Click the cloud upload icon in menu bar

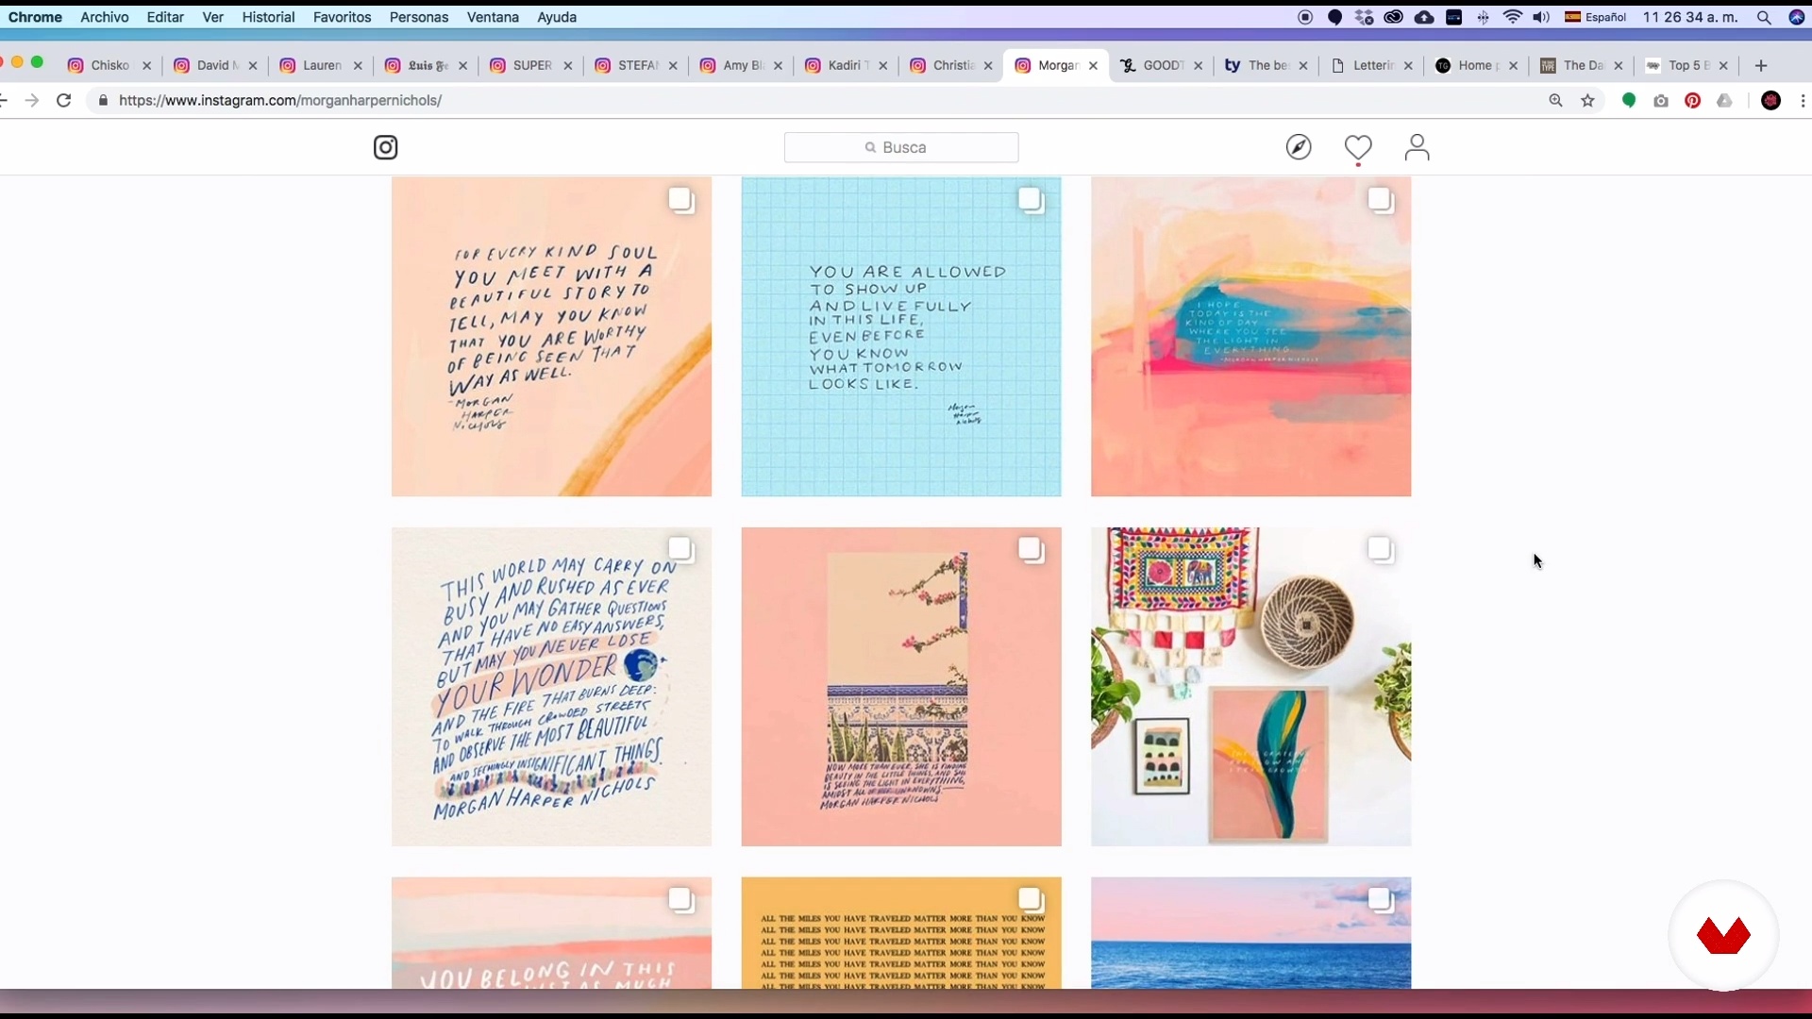(x=1424, y=17)
